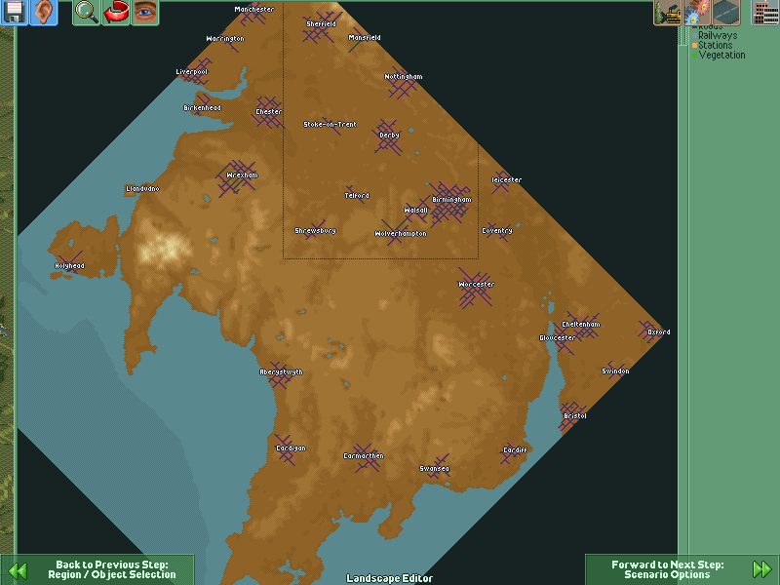Select the Vegetation legend entry
780x585 pixels.
[721, 56]
